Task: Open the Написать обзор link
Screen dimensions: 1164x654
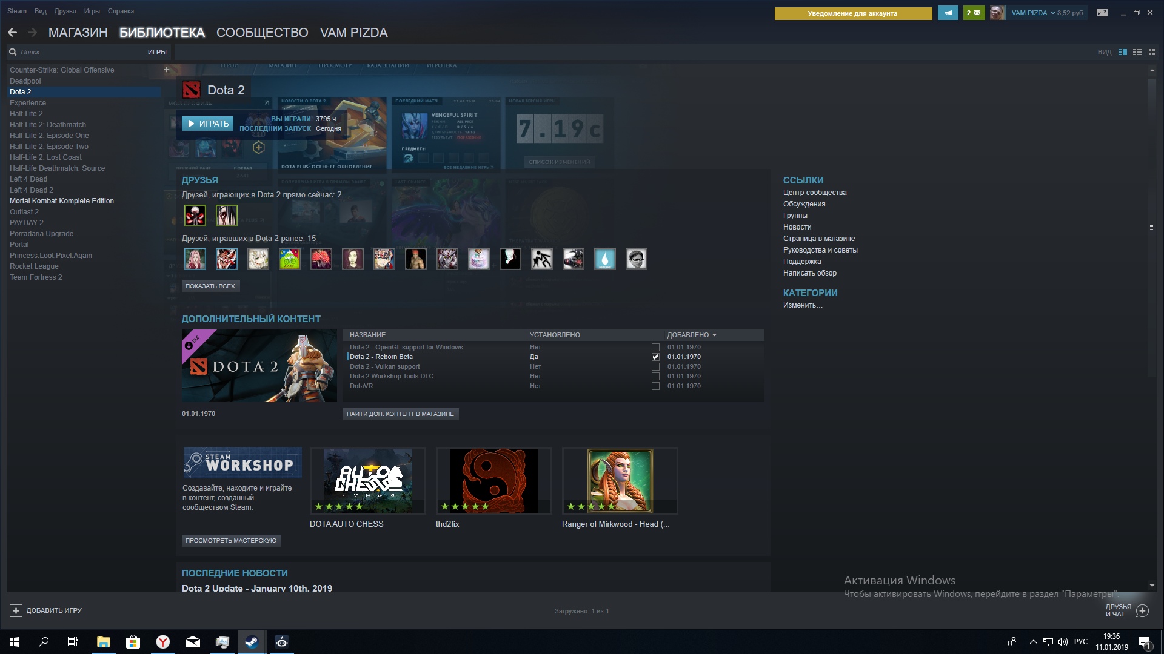Action: click(810, 273)
